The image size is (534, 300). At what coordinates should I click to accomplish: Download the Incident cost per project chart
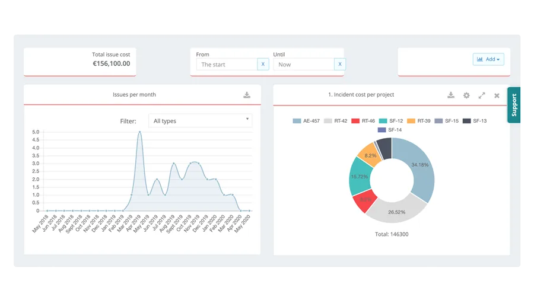pyautogui.click(x=451, y=95)
